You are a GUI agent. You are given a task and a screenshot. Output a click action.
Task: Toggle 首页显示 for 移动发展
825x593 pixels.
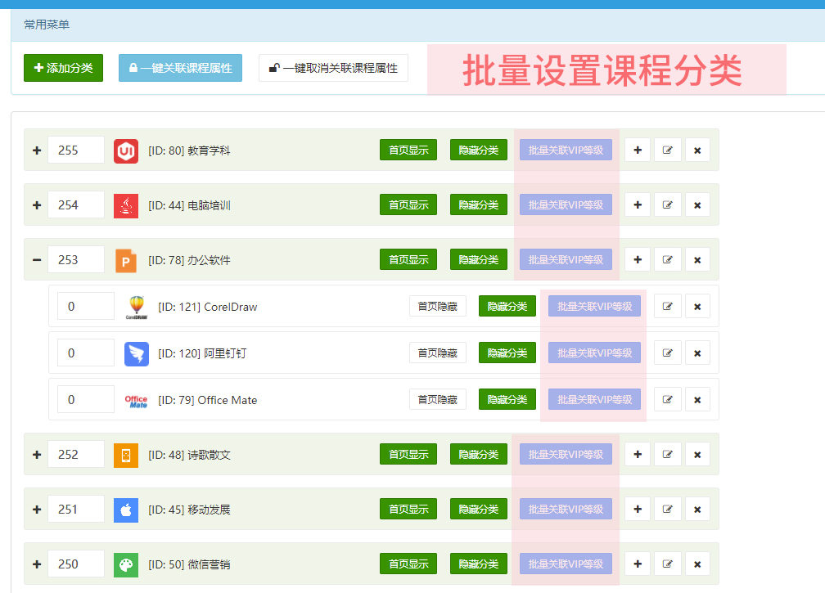tap(408, 509)
